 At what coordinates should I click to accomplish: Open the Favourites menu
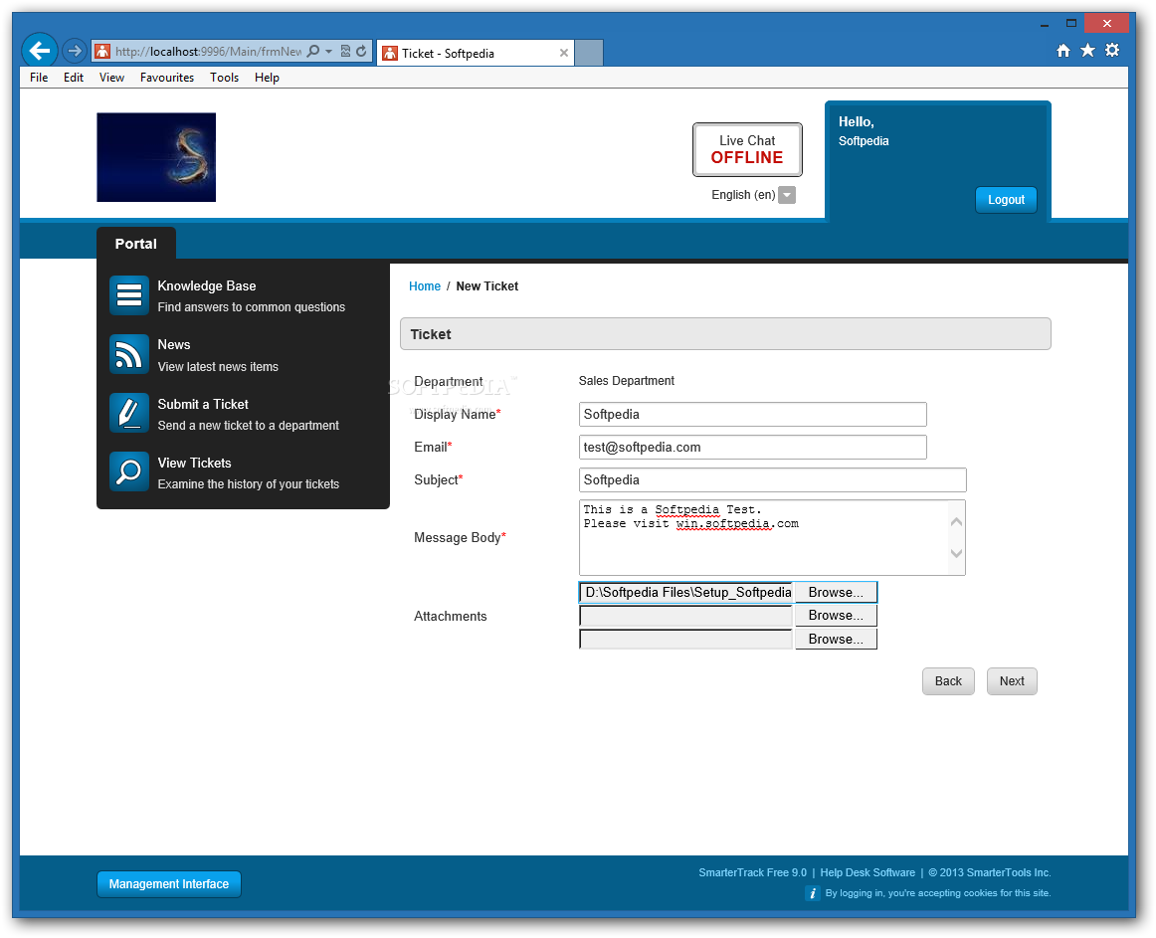167,78
